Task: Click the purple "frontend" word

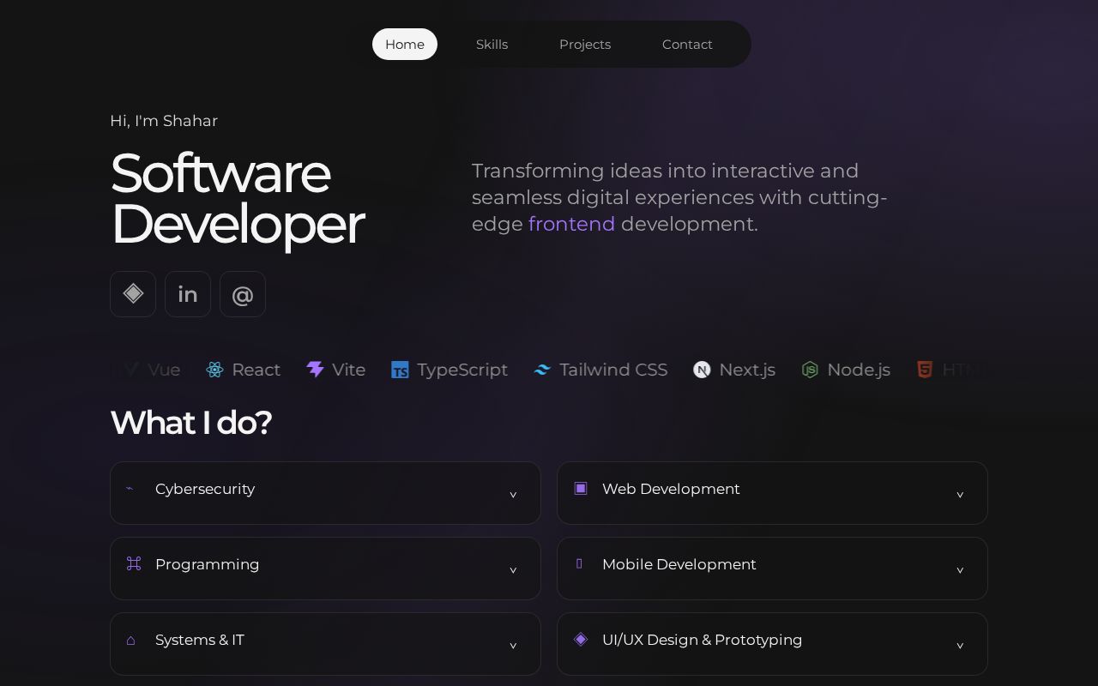Action: click(571, 224)
